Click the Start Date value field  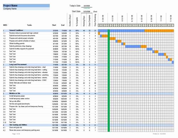pos(87,11)
